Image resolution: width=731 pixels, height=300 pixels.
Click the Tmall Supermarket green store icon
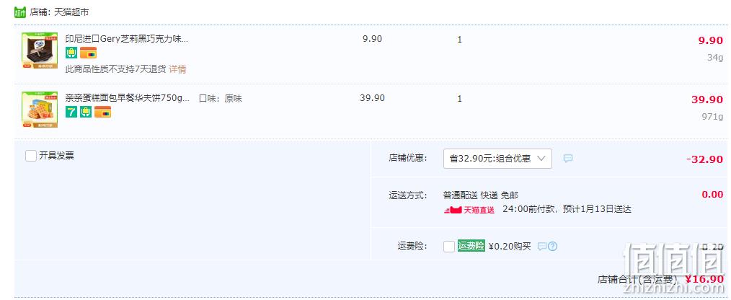tap(20, 12)
